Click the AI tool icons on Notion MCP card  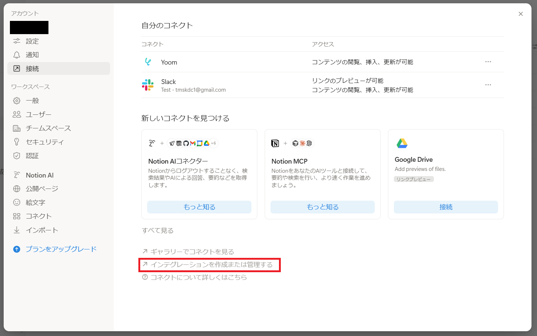tap(302, 143)
